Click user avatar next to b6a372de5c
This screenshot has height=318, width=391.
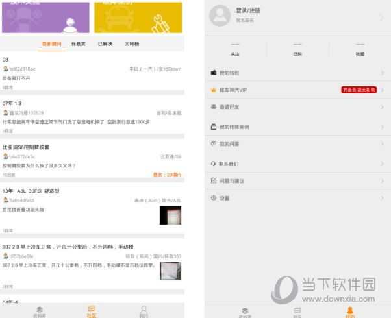point(5,156)
